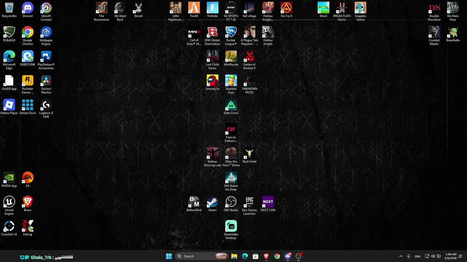Select the RLBotGUI desktop icon
This screenshot has width=467, height=262.
9,34
